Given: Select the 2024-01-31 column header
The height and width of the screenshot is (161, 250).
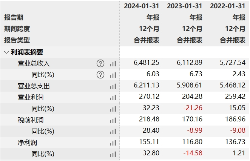Looking at the screenshot, I should (142, 6).
